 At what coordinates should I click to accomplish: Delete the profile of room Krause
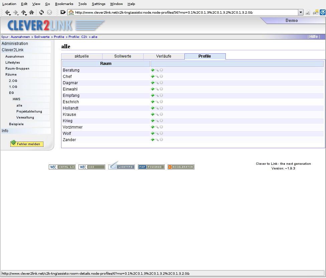click(161, 114)
